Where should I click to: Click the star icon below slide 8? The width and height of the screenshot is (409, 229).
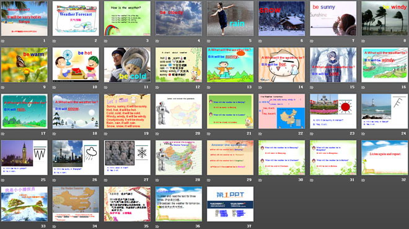pos(363,41)
